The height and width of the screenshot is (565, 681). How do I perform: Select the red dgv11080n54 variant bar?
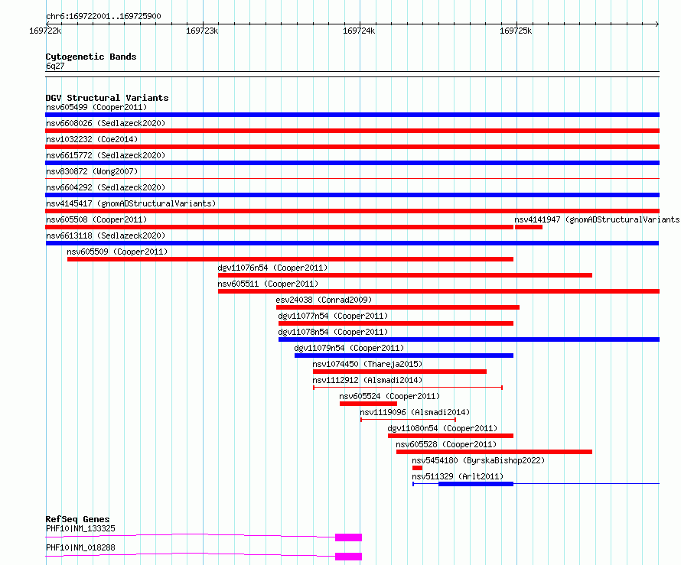click(x=451, y=436)
